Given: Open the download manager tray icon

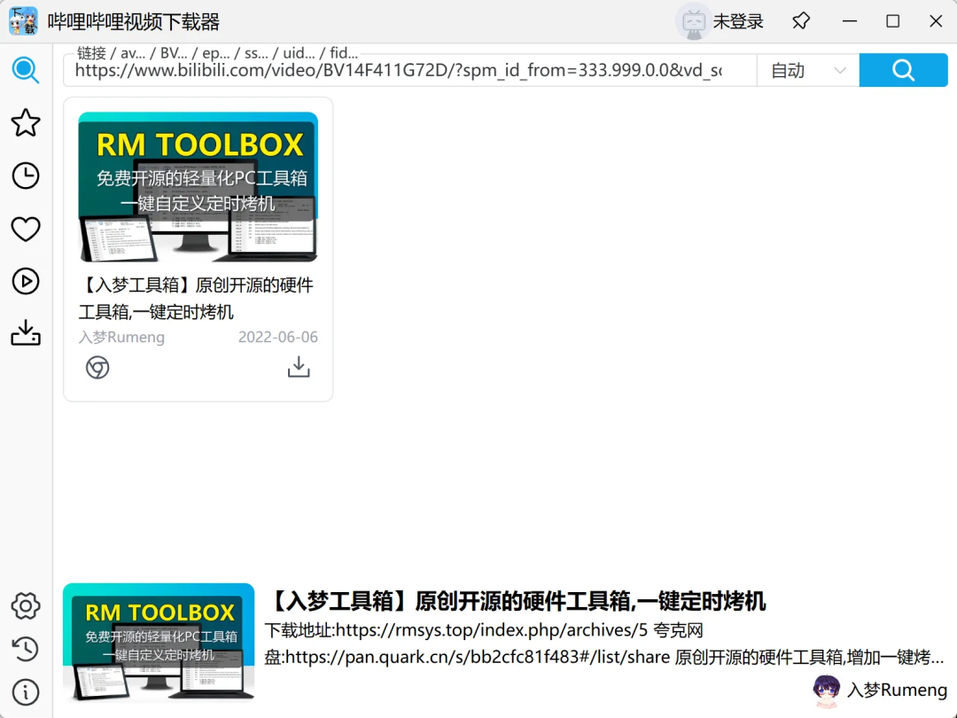Looking at the screenshot, I should [x=26, y=333].
